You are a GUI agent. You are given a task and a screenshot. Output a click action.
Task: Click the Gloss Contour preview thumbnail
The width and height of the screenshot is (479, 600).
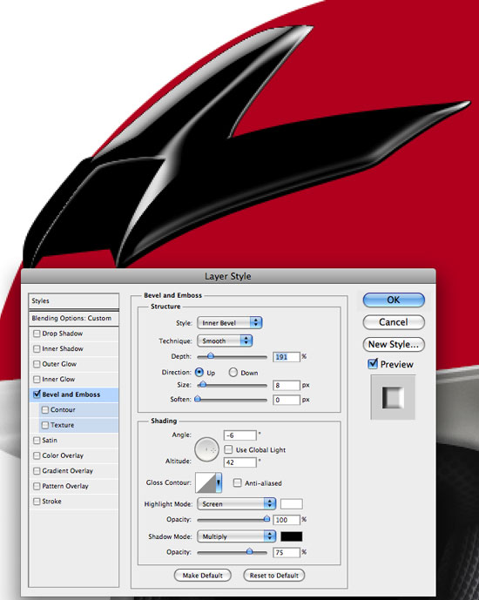coord(206,482)
